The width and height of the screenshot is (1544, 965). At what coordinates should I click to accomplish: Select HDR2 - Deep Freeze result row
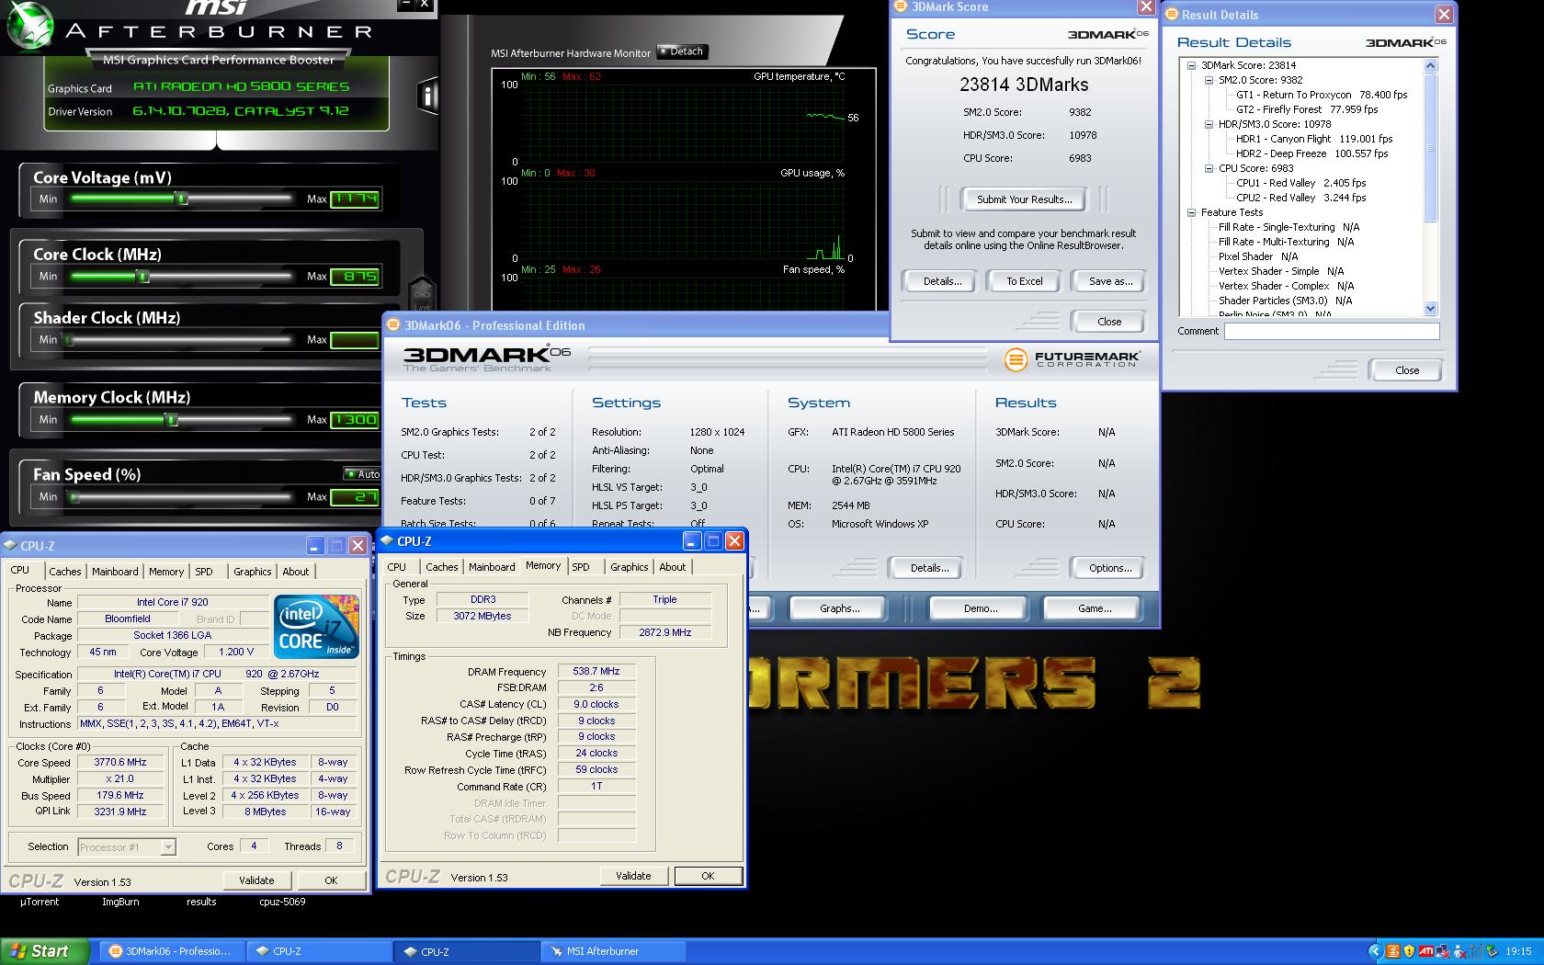tap(1311, 153)
